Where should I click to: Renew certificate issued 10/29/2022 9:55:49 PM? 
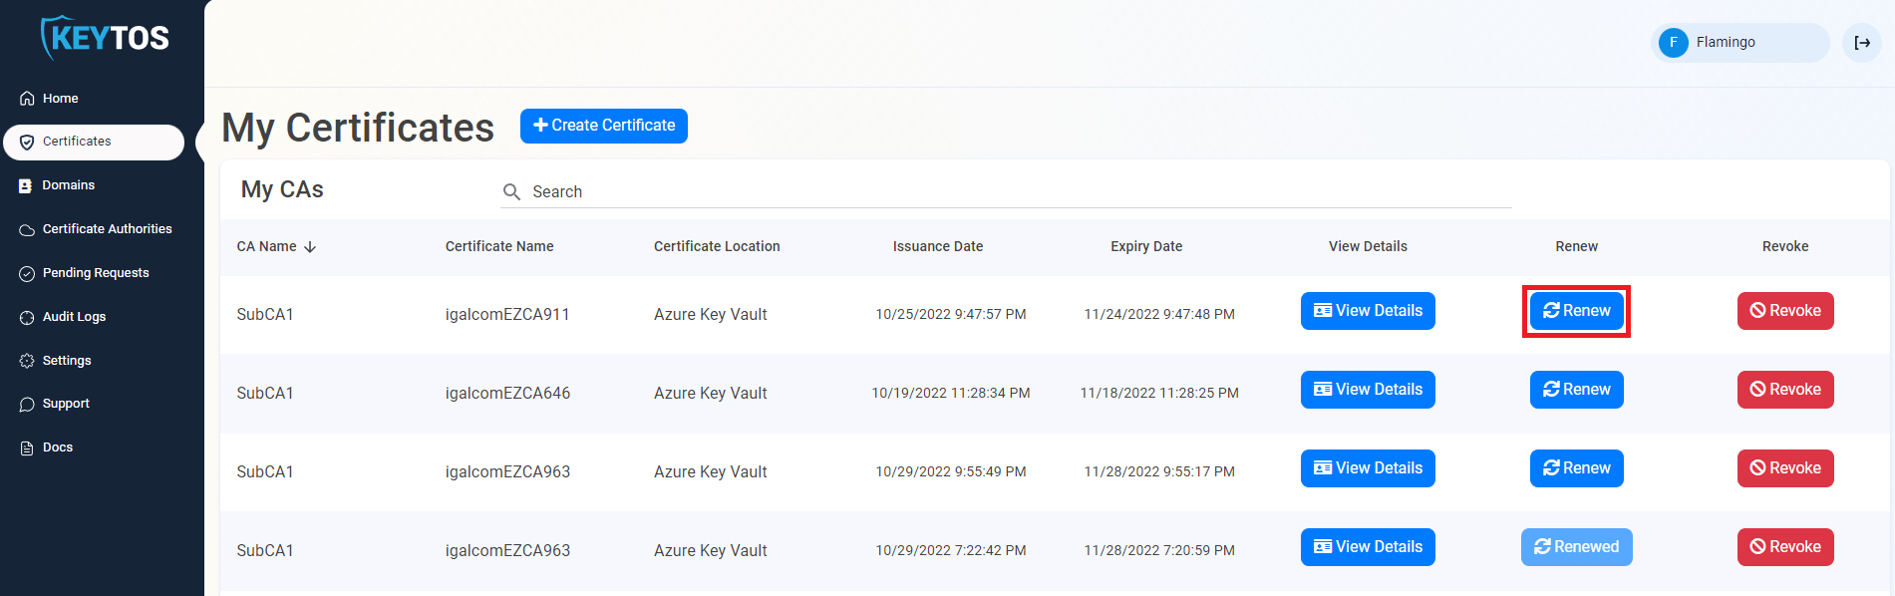1576,468
